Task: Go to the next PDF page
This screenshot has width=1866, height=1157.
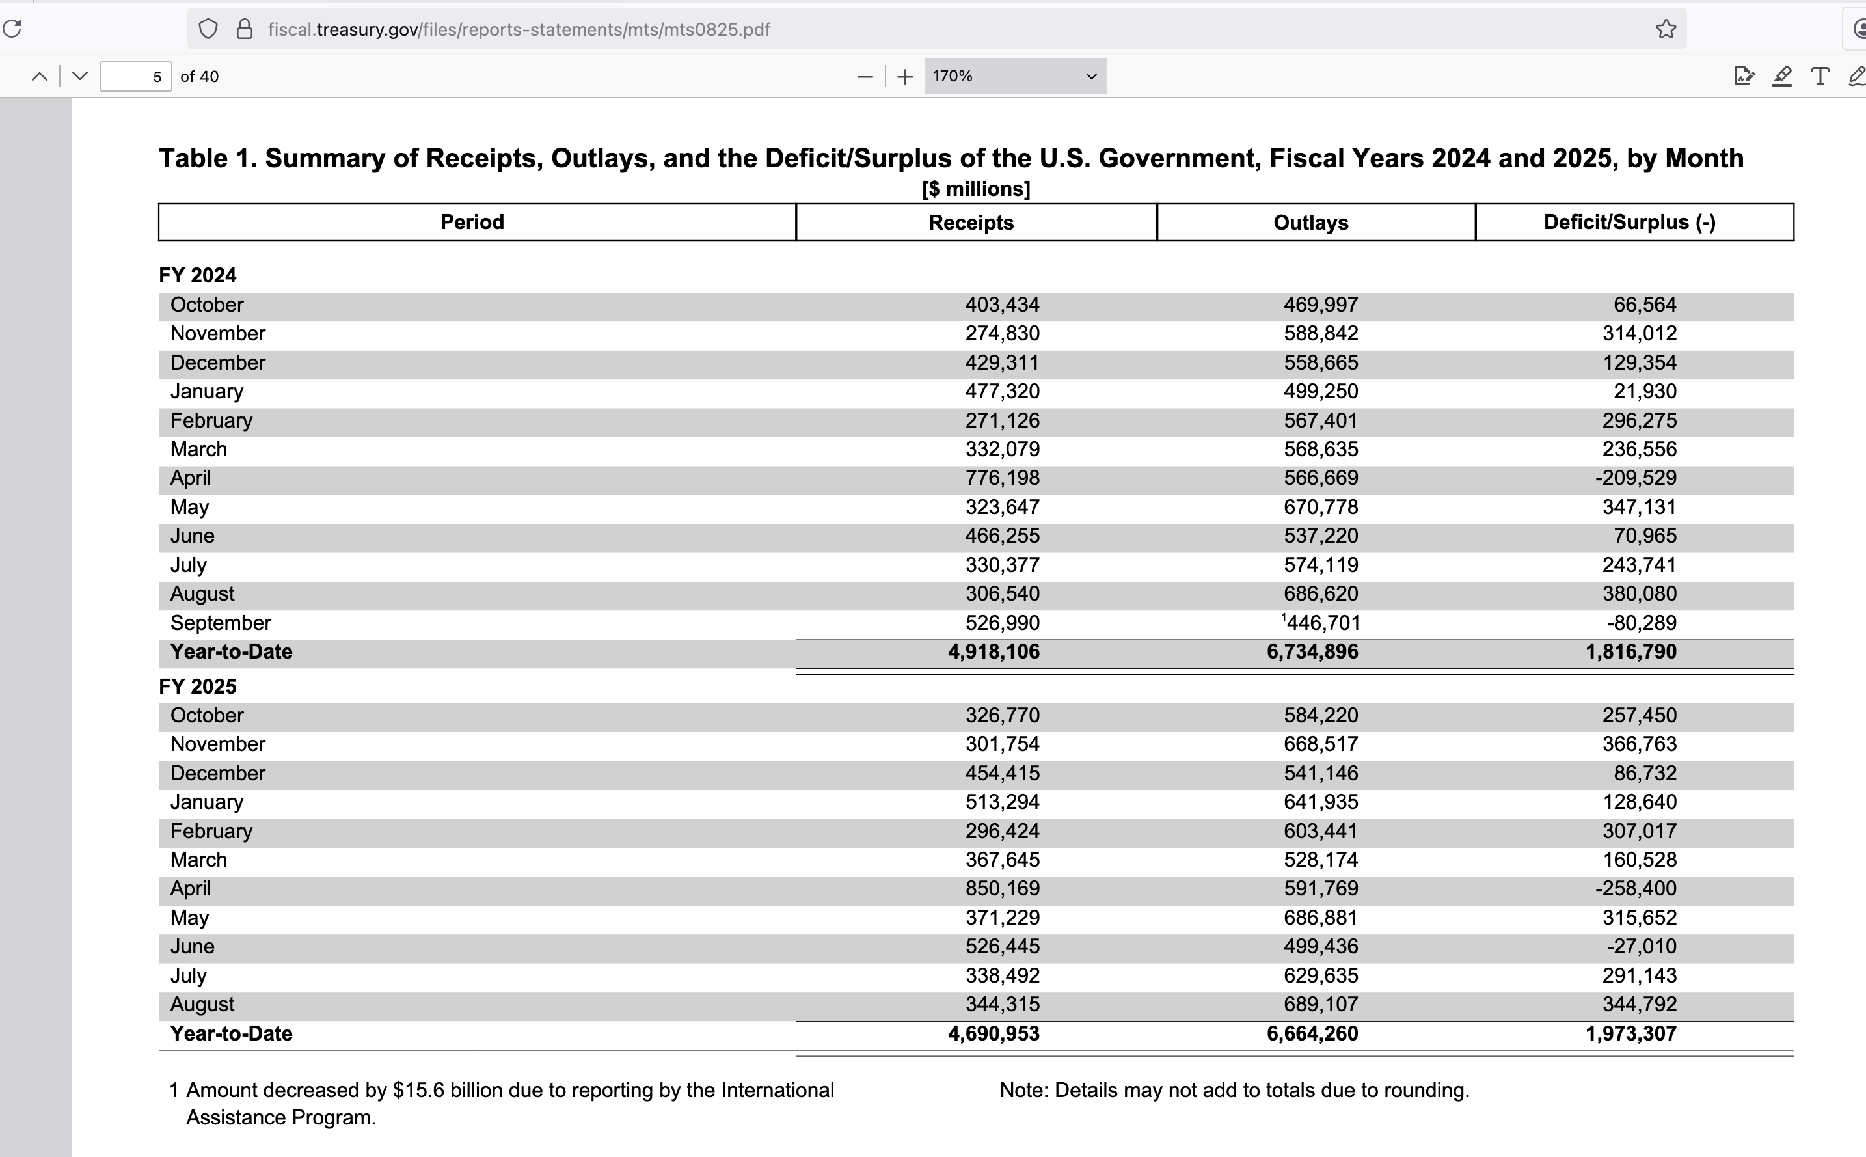Action: (79, 77)
